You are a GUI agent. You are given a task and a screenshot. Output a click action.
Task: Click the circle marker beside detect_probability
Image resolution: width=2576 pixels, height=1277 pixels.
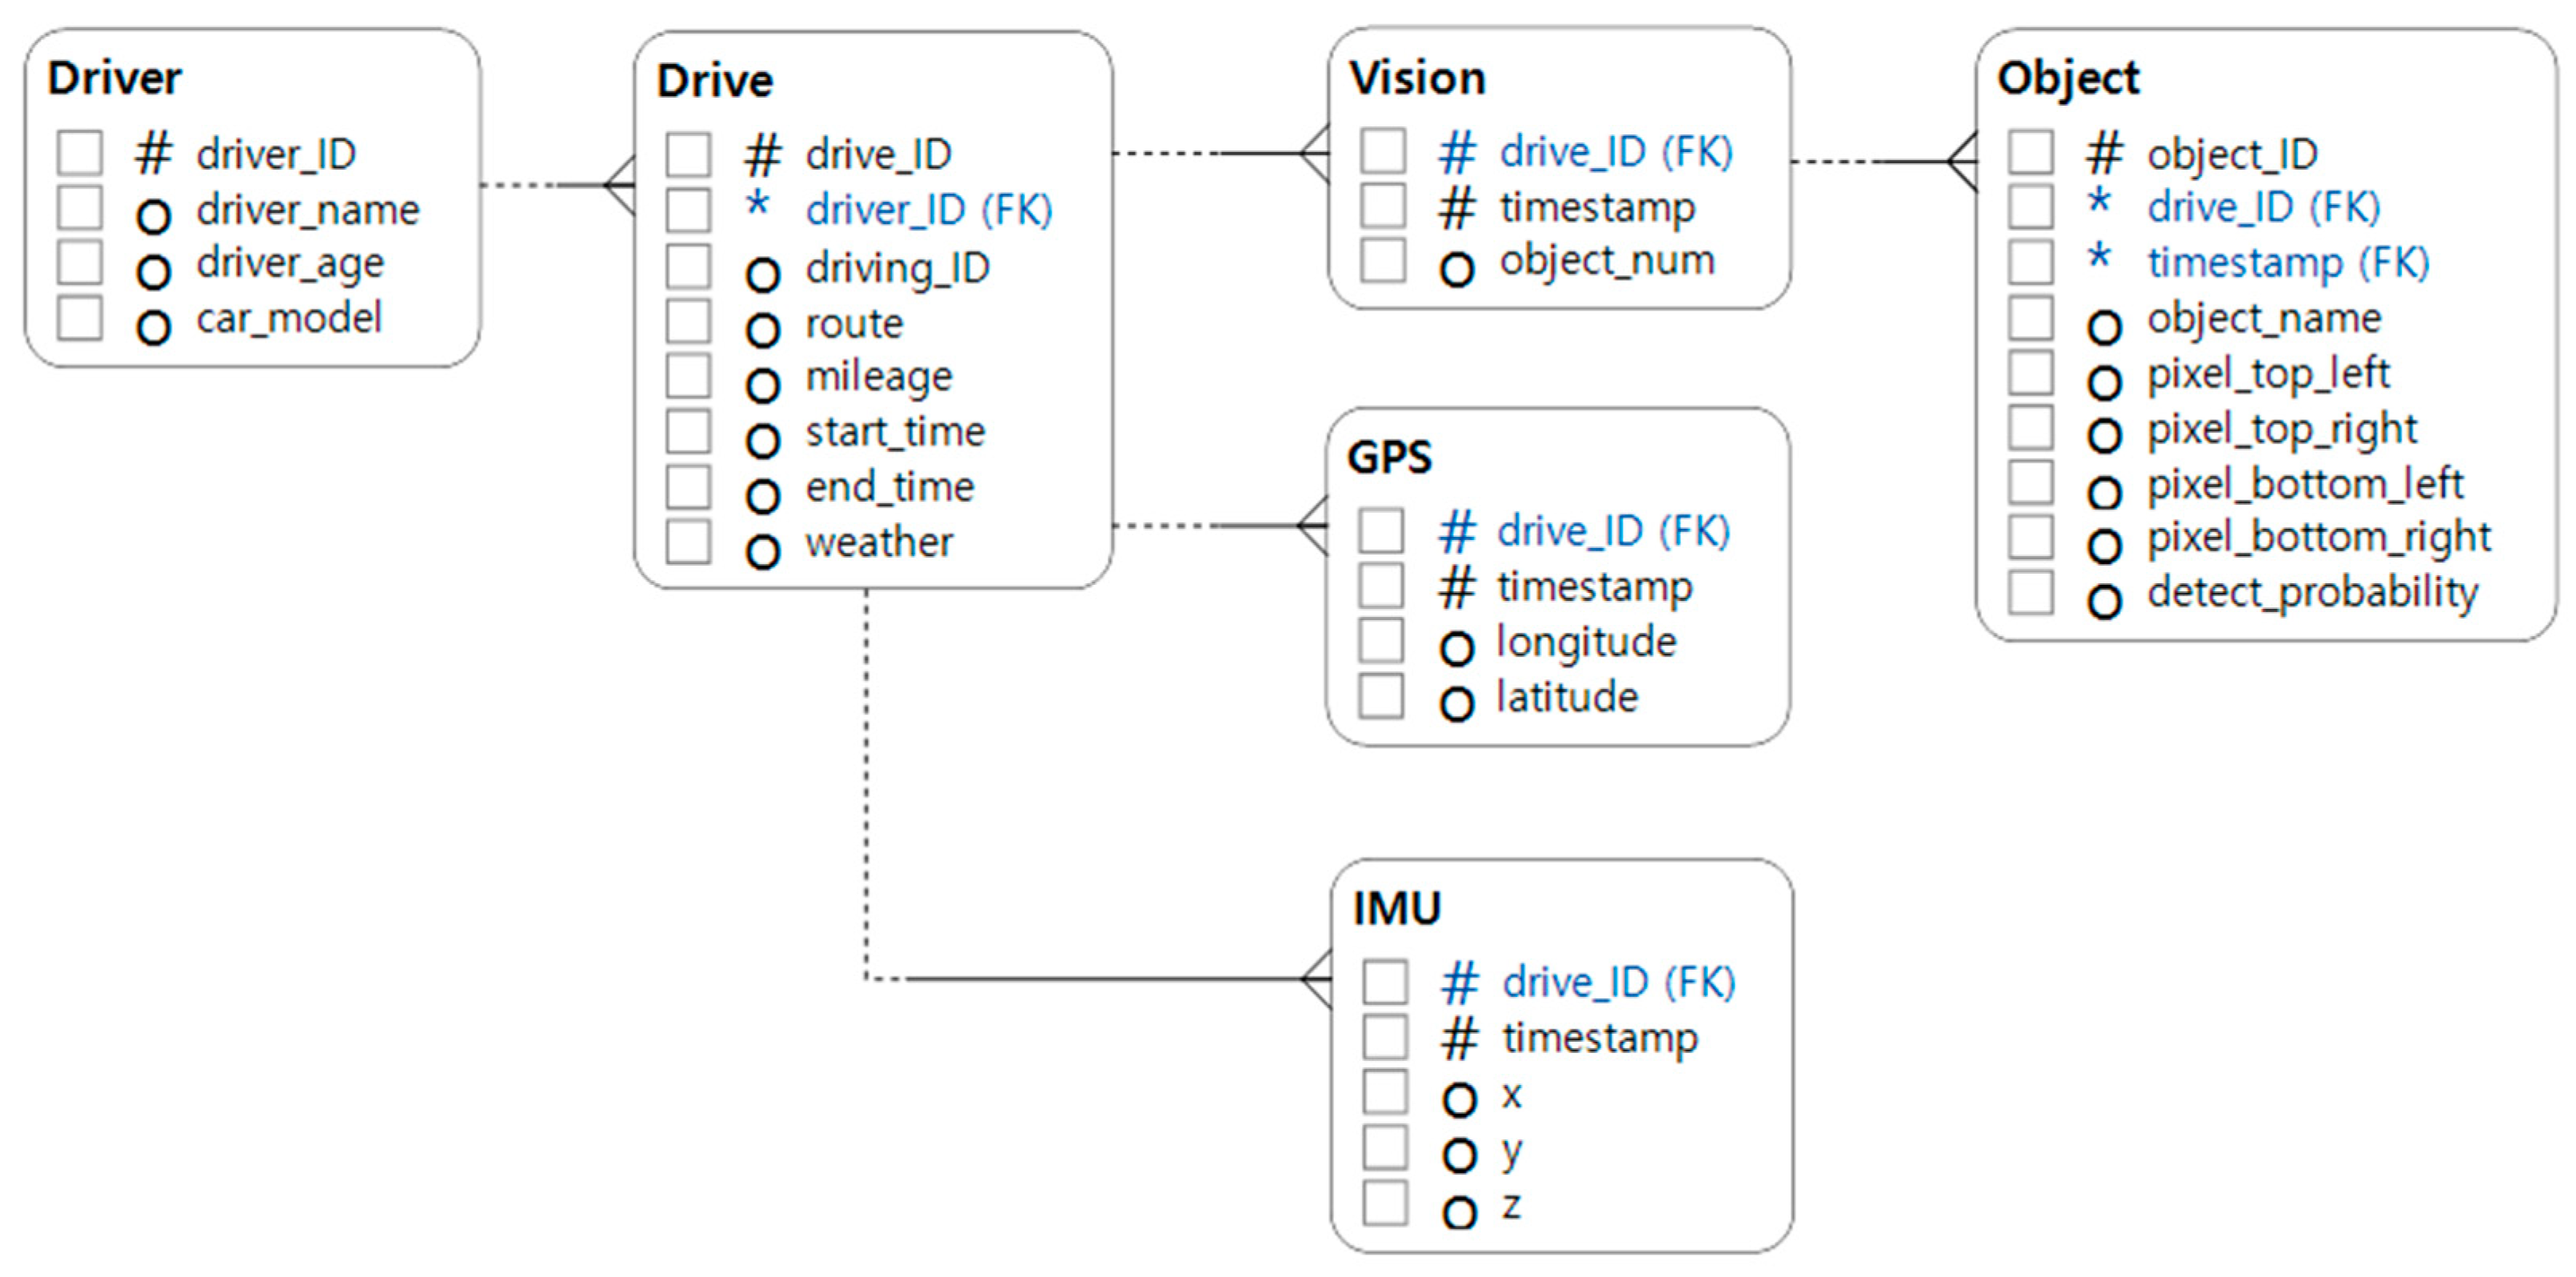(2103, 600)
